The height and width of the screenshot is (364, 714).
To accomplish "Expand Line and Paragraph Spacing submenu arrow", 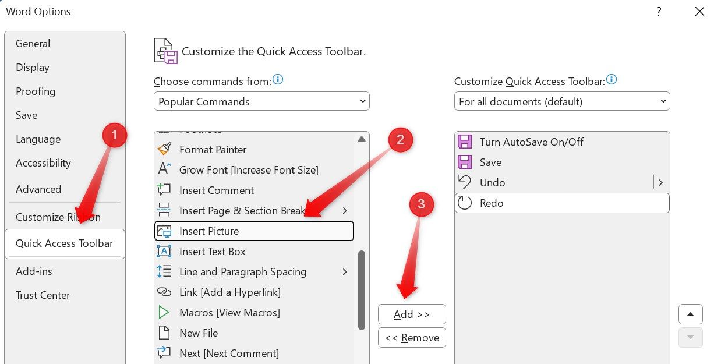I will coord(345,271).
